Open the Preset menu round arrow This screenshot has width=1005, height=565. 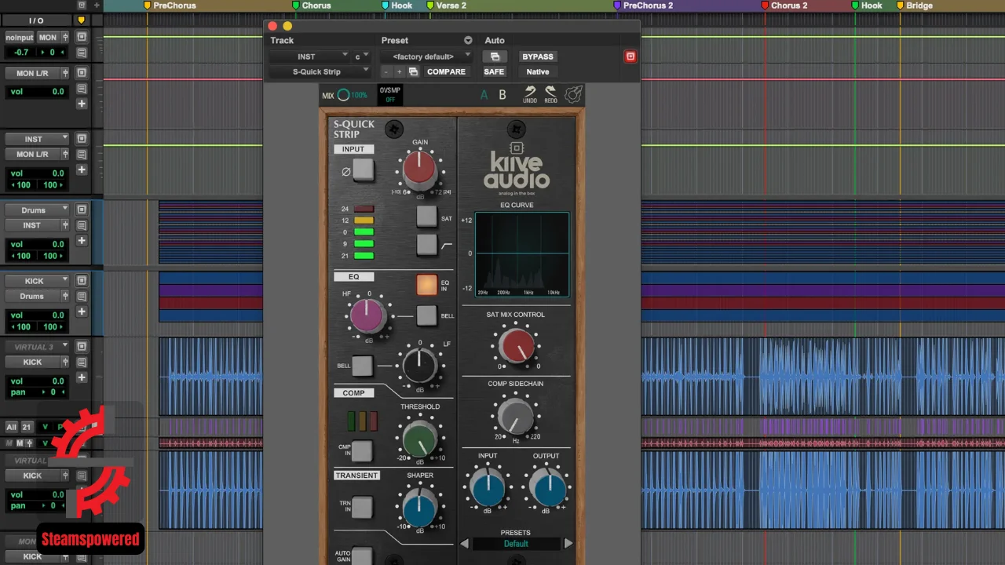468,40
